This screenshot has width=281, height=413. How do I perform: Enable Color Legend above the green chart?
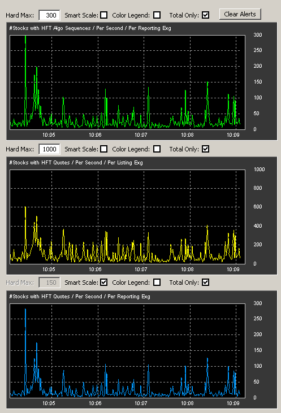157,15
